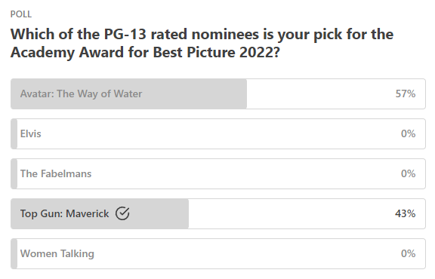Screen dimensions: 435x279
Task: Click the gray filled bar of Top Gun's result
Action: [x=100, y=213]
